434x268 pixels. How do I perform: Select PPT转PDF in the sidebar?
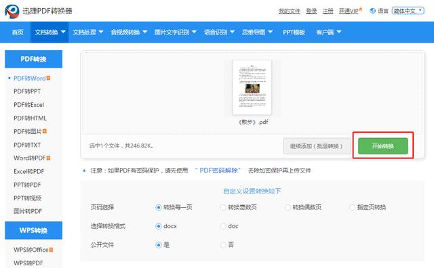pyautogui.click(x=27, y=185)
